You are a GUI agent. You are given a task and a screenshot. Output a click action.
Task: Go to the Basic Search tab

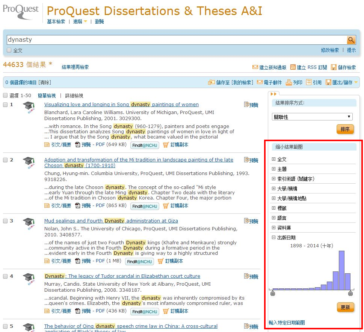[56, 21]
